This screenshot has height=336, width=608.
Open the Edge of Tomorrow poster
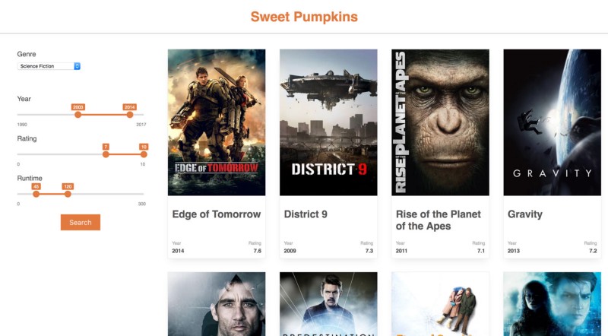217,122
